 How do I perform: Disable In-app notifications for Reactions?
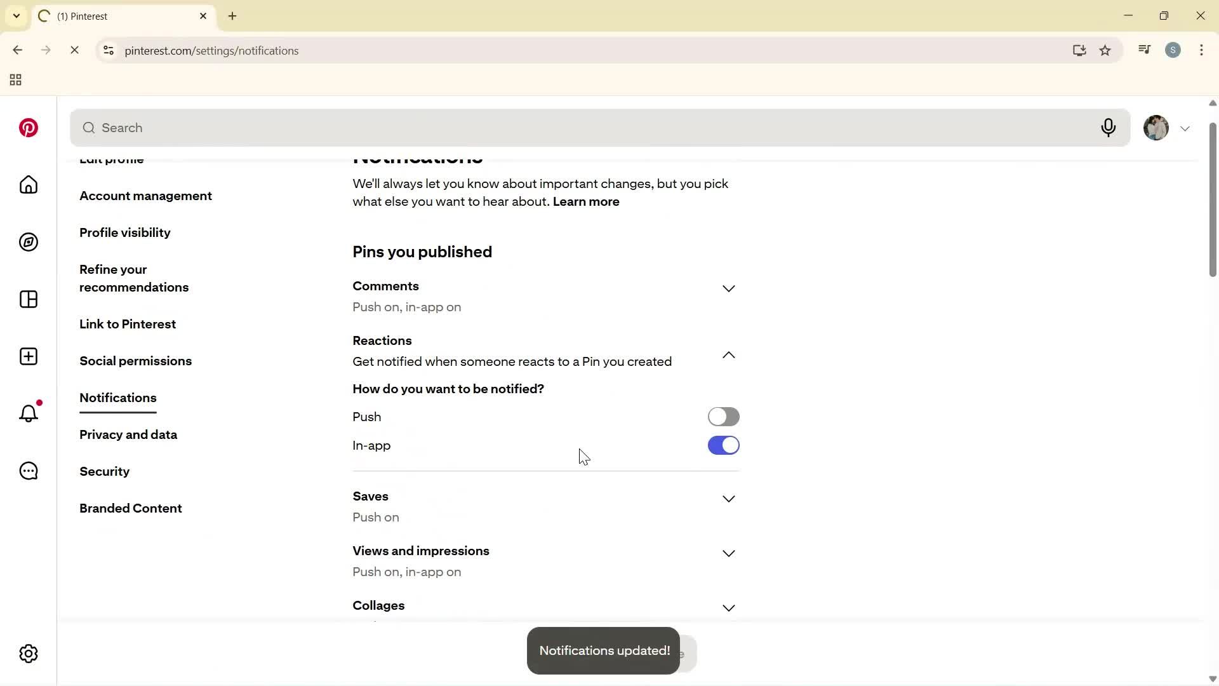[x=724, y=445]
